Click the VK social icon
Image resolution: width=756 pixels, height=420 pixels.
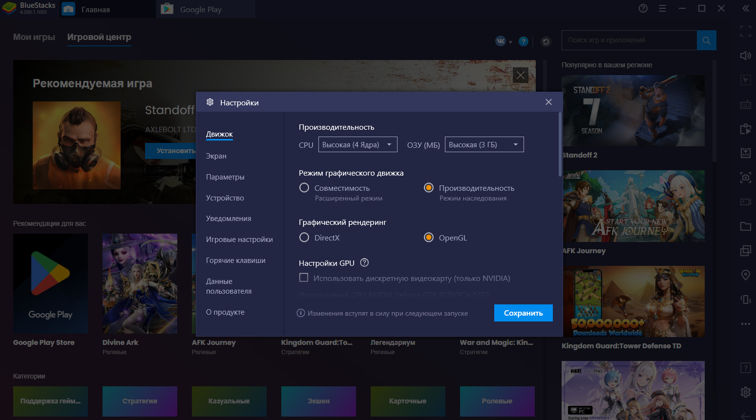[x=501, y=41]
